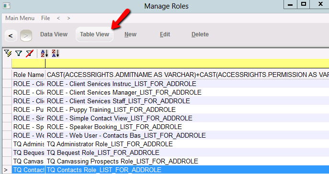Select row 'ROLE - Puppy Training_LIST_FOR_ADDROLE'

pos(170,109)
